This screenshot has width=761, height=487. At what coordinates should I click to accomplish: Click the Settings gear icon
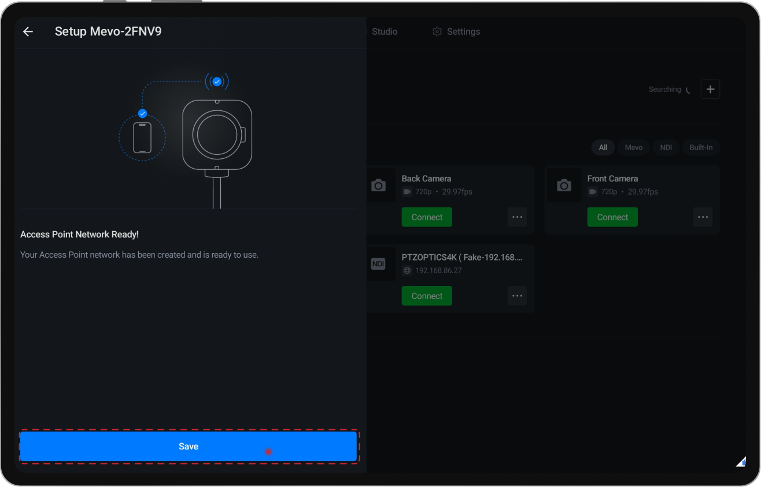(x=437, y=32)
